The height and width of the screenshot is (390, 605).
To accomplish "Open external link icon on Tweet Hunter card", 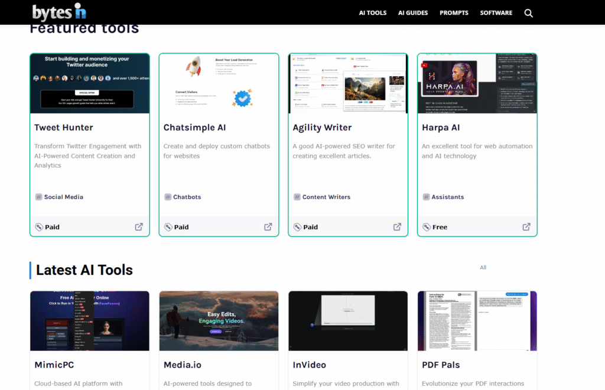I will [x=139, y=227].
